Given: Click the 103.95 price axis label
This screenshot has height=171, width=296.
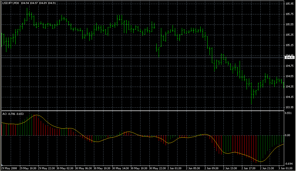Looking at the screenshot, I should pyautogui.click(x=289, y=107).
